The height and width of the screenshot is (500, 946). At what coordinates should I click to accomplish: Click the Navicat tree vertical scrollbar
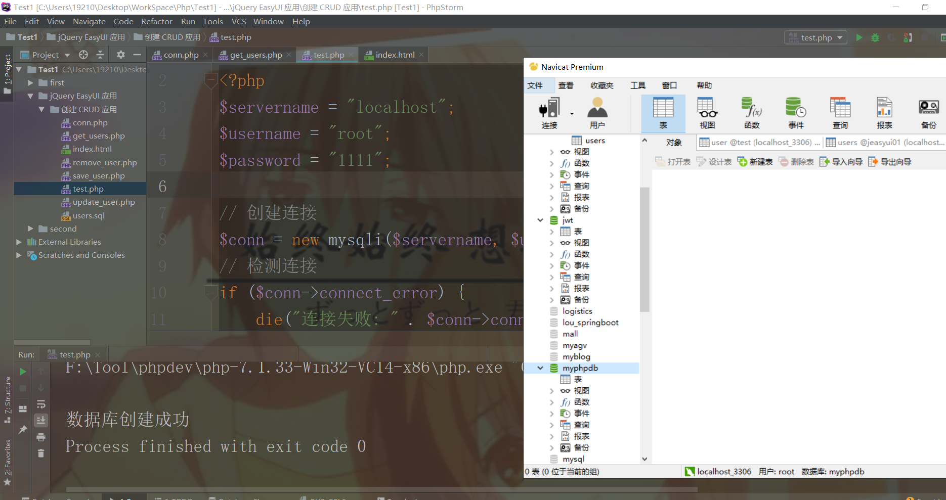[x=644, y=250]
